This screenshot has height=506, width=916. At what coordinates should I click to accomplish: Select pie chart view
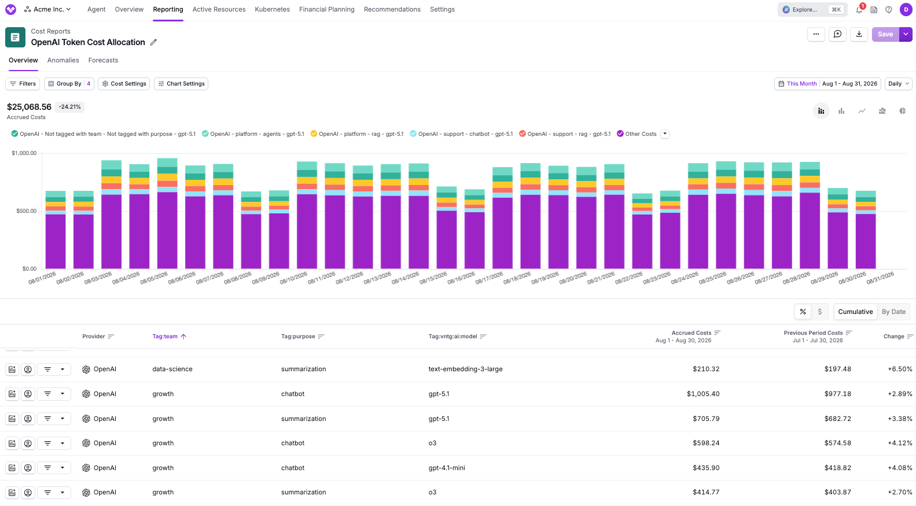(902, 111)
